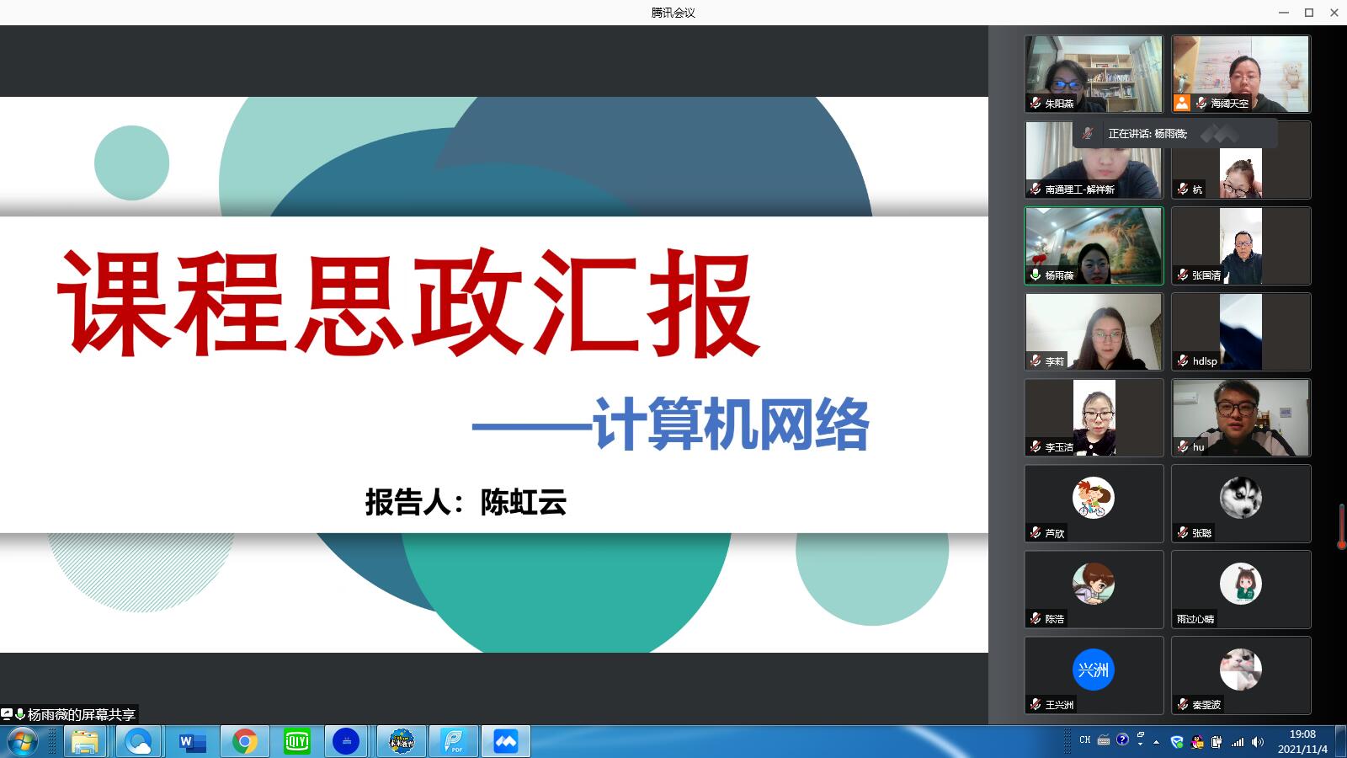Click 王兴洲's blue 兴洲 avatar
Image resolution: width=1347 pixels, height=758 pixels.
[x=1094, y=670]
